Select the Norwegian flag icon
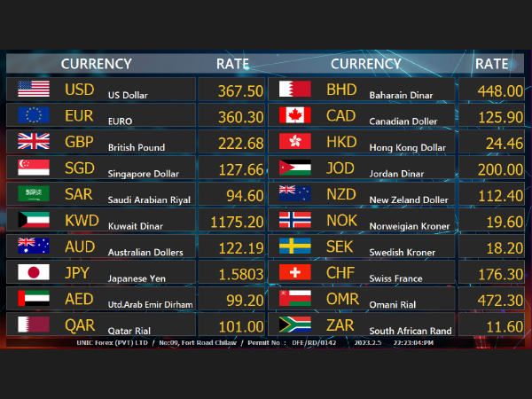The width and height of the screenshot is (532, 399). point(295,220)
